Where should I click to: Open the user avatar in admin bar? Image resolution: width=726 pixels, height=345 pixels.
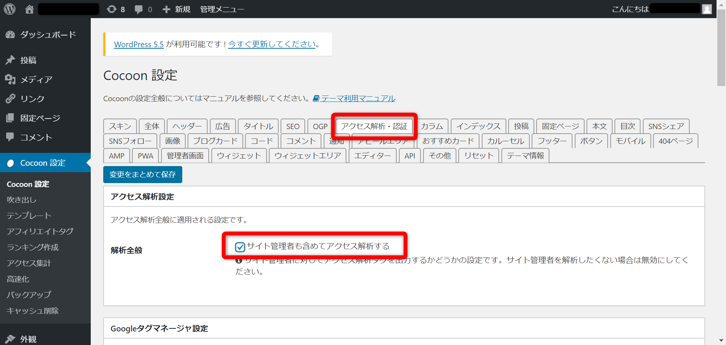pos(707,9)
